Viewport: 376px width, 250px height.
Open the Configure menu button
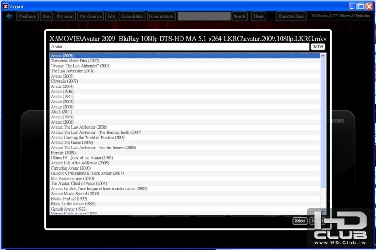point(27,16)
